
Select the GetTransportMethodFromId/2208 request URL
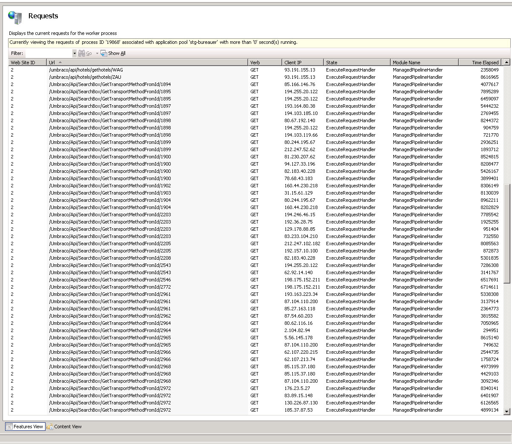[x=110, y=258]
